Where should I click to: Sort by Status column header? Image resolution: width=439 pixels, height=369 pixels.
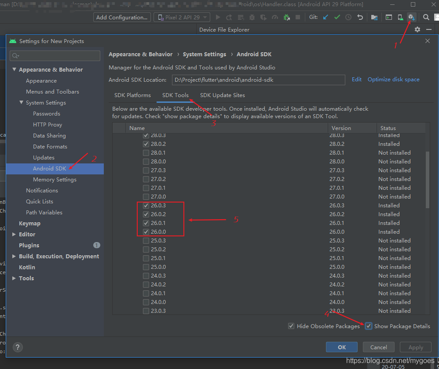point(401,128)
